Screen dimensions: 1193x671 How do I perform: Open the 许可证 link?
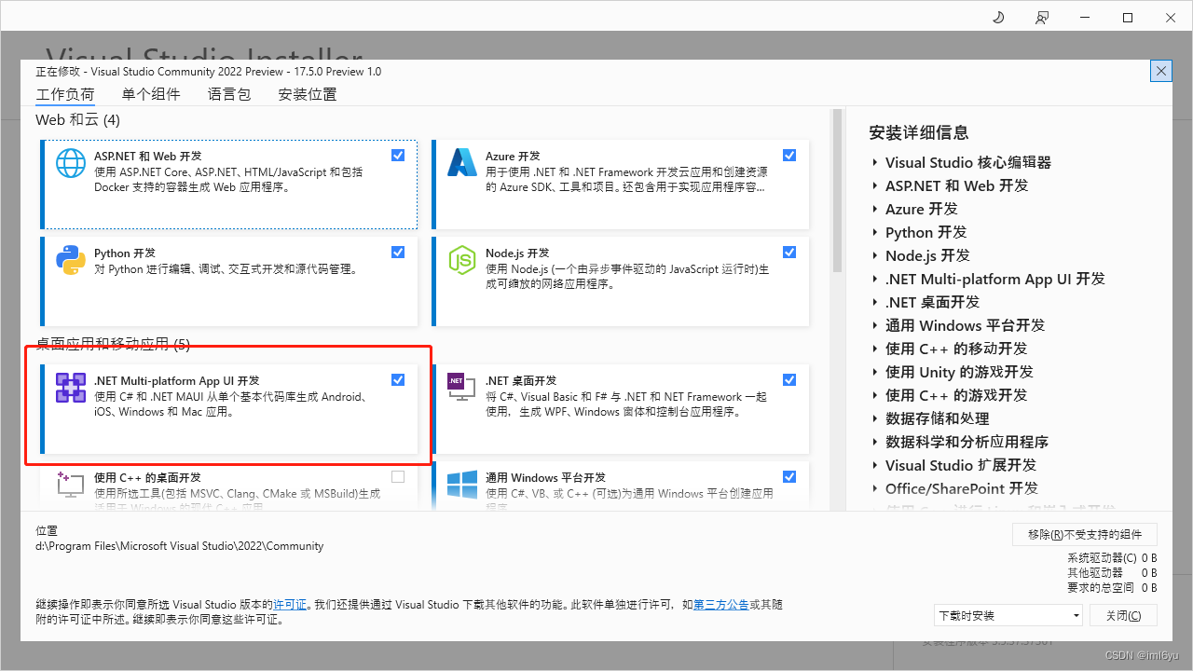click(x=290, y=605)
